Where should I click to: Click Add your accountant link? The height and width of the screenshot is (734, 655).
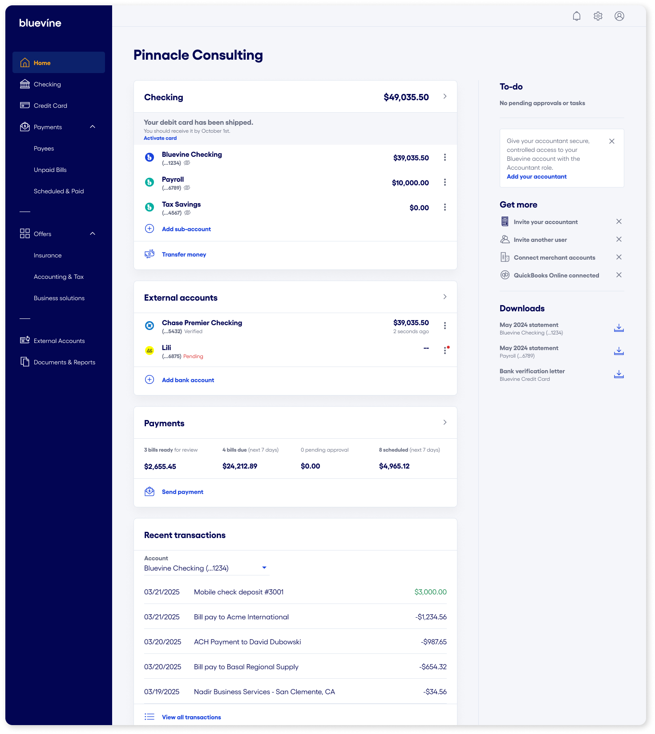(x=536, y=177)
